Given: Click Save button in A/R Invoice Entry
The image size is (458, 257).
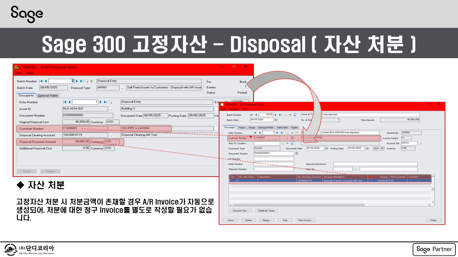Looking at the screenshot, I should [230, 220].
